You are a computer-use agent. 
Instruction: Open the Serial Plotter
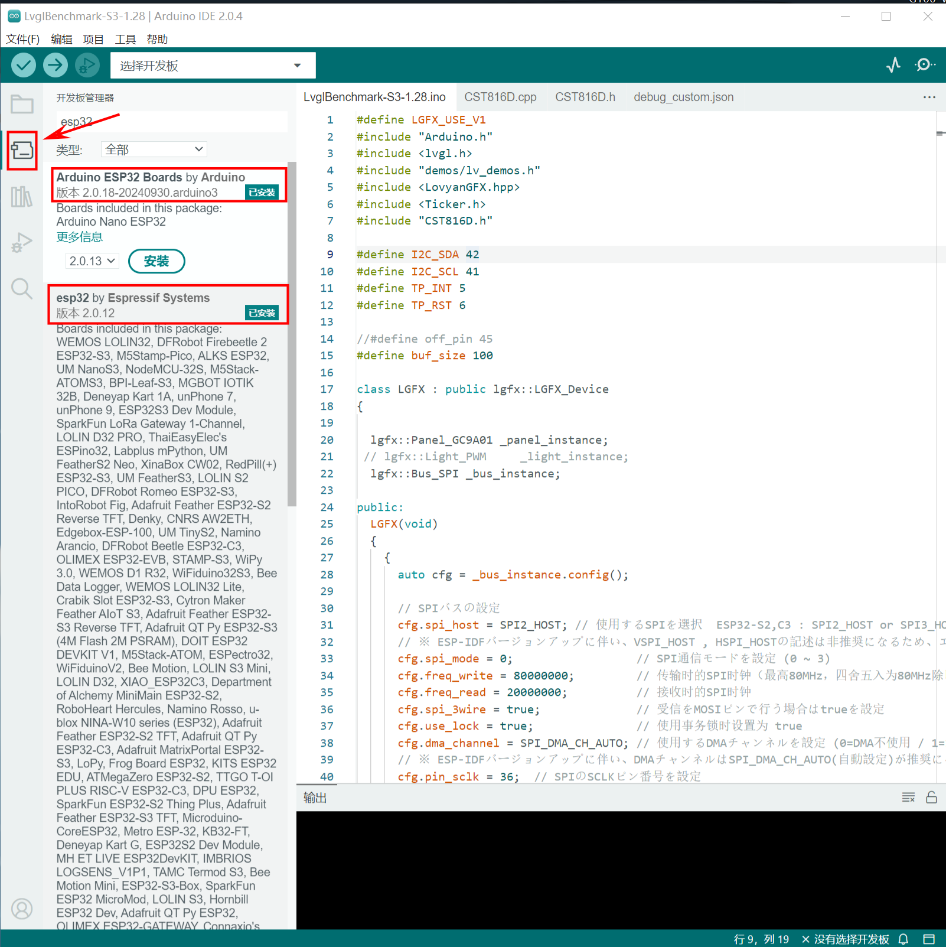[x=893, y=65]
